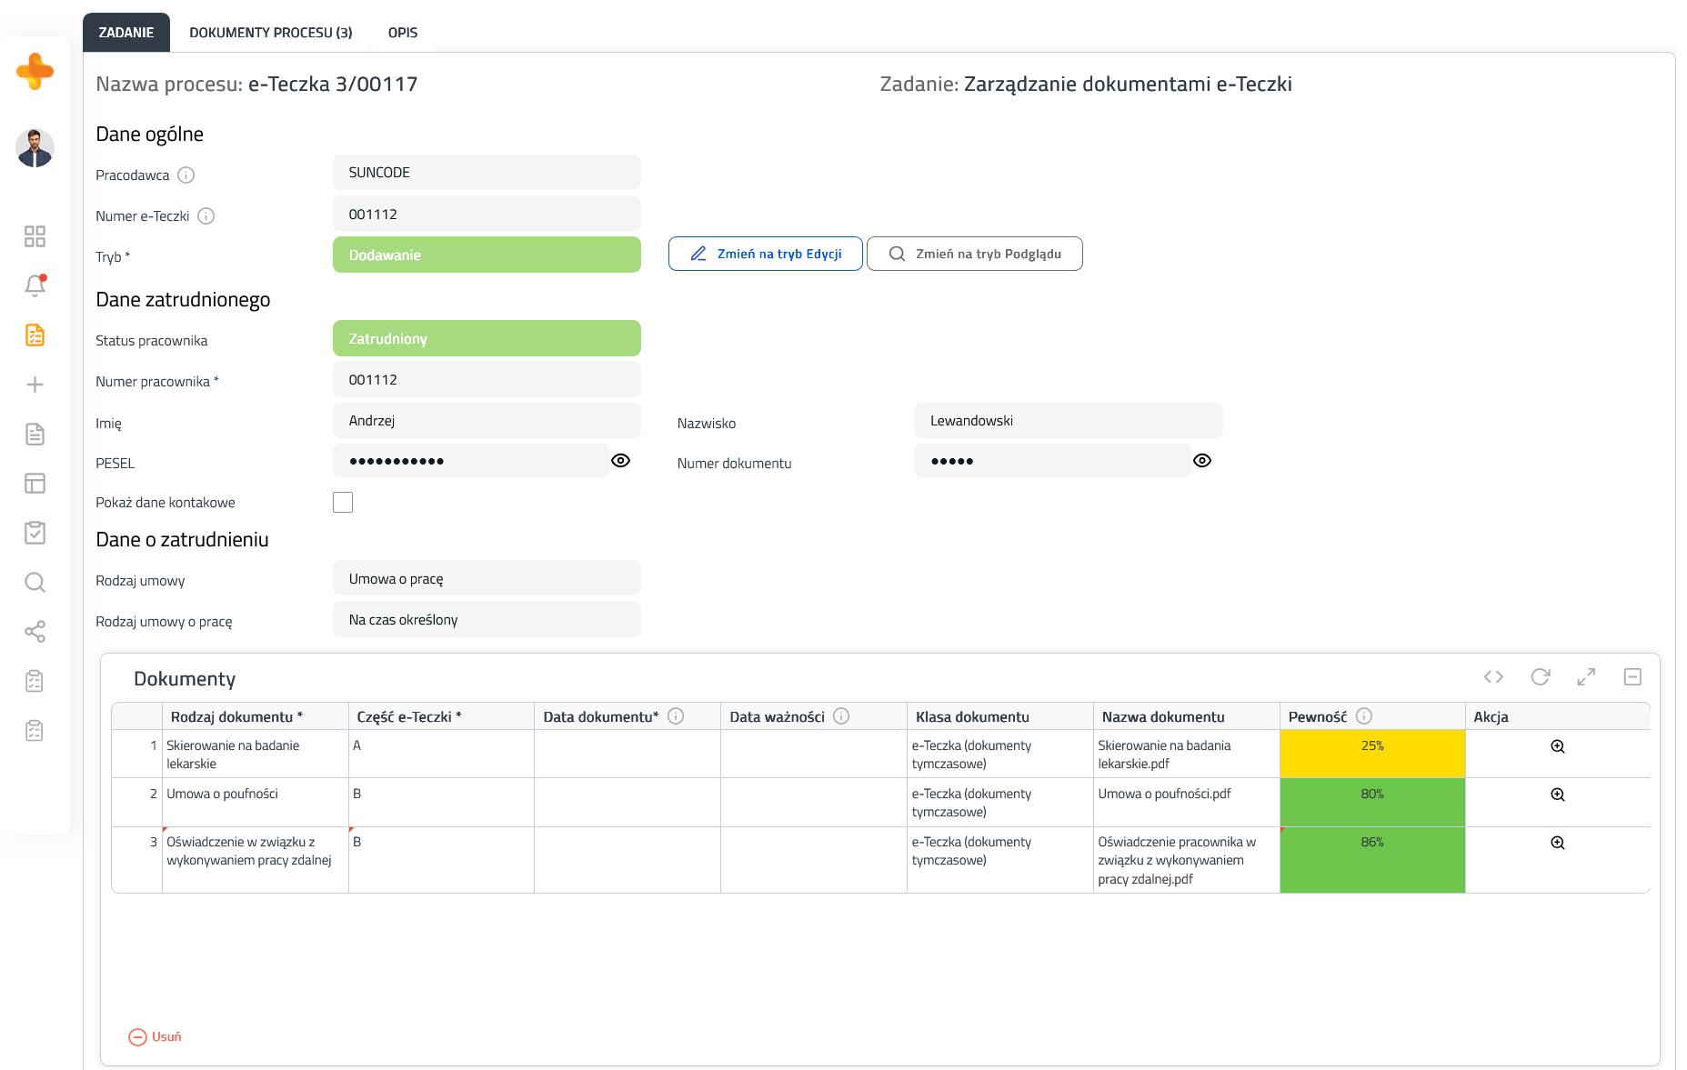
Task: Preview the Umowa o poufności document
Action: point(1557,795)
